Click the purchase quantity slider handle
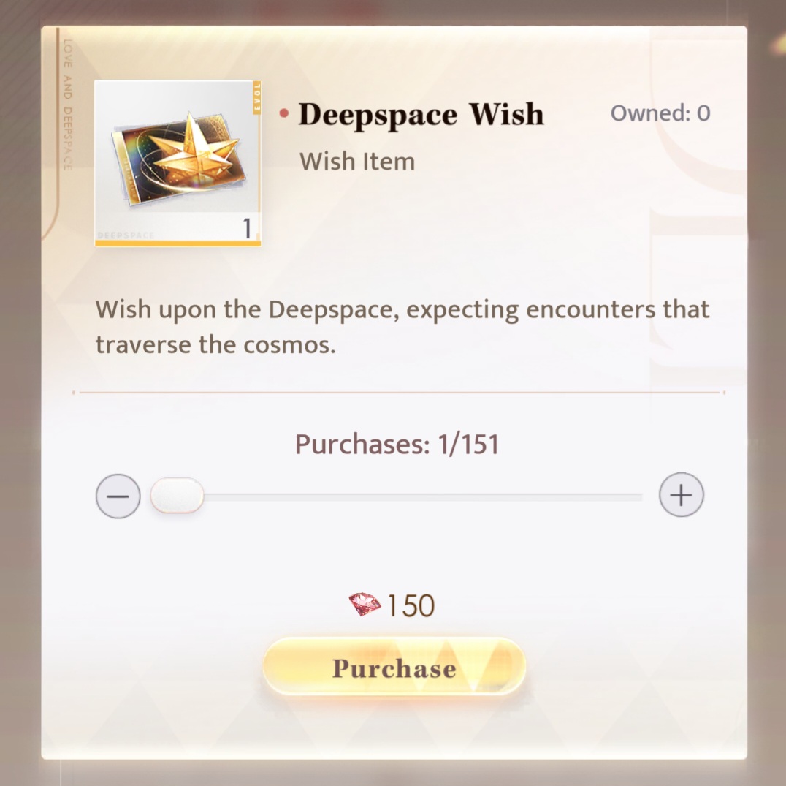Viewport: 786px width, 786px height. point(177,496)
